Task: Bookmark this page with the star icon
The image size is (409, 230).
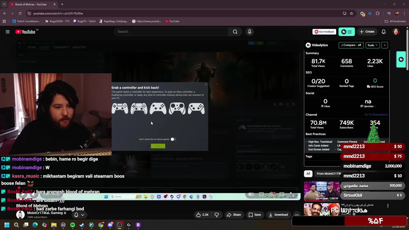Action: click(x=351, y=13)
